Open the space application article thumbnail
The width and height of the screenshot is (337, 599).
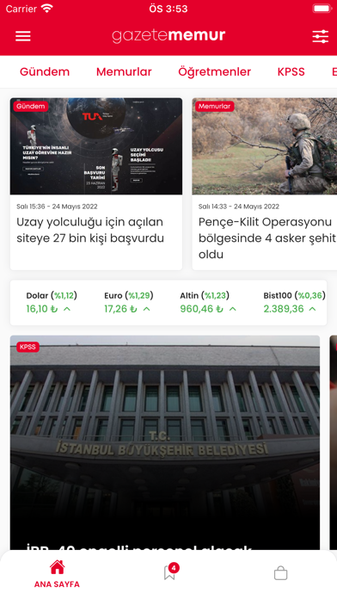[96, 146]
